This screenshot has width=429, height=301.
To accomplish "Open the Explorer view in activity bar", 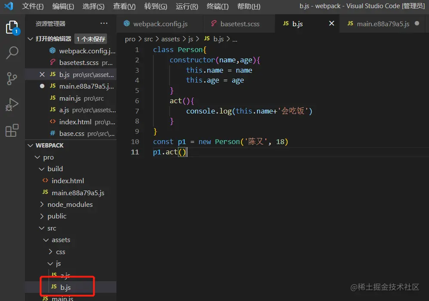I will [12, 28].
